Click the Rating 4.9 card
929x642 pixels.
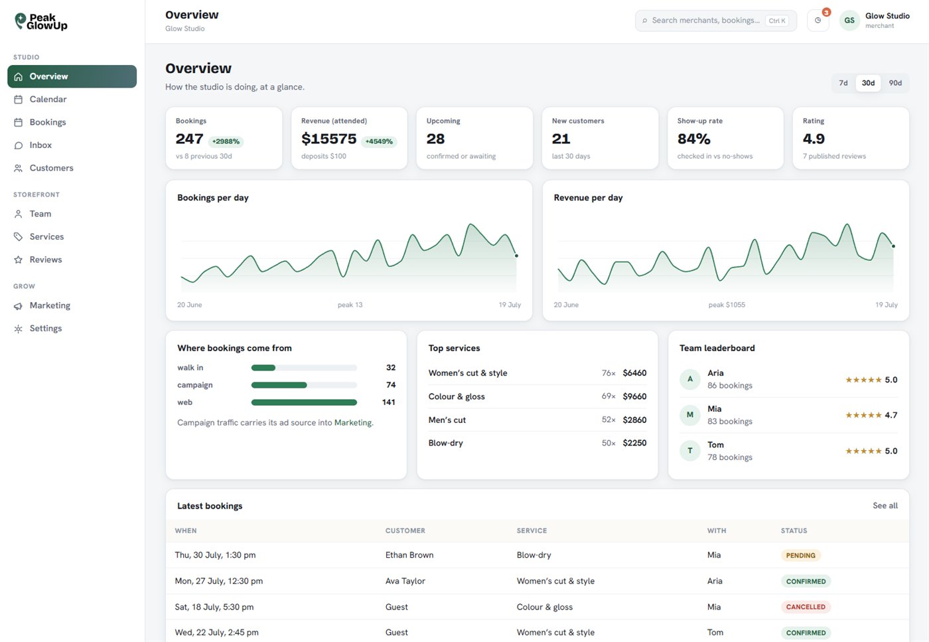pyautogui.click(x=851, y=138)
